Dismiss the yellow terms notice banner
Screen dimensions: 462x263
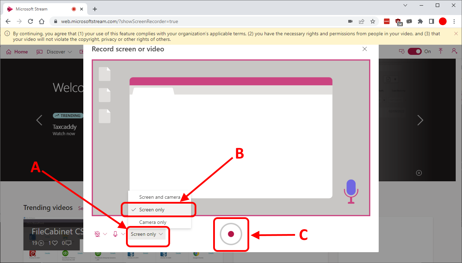[x=456, y=34]
